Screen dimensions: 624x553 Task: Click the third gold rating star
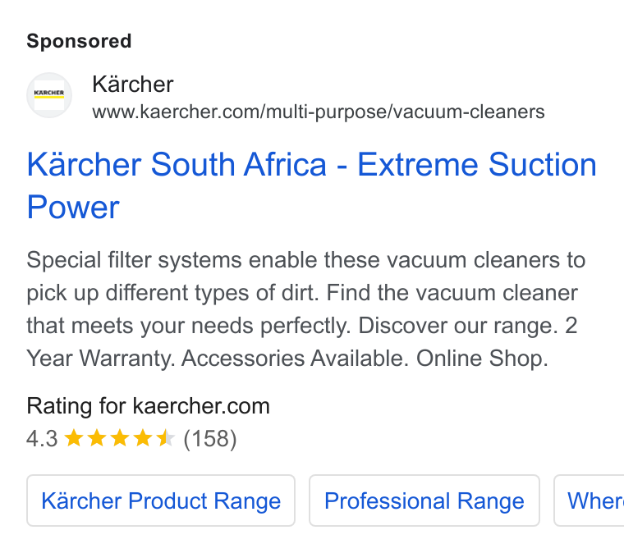tap(120, 438)
